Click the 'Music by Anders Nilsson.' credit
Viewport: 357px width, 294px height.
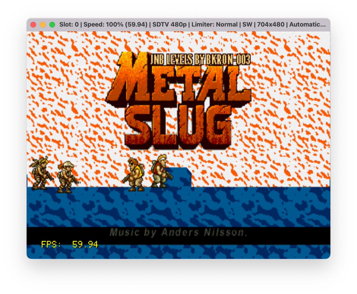point(179,232)
